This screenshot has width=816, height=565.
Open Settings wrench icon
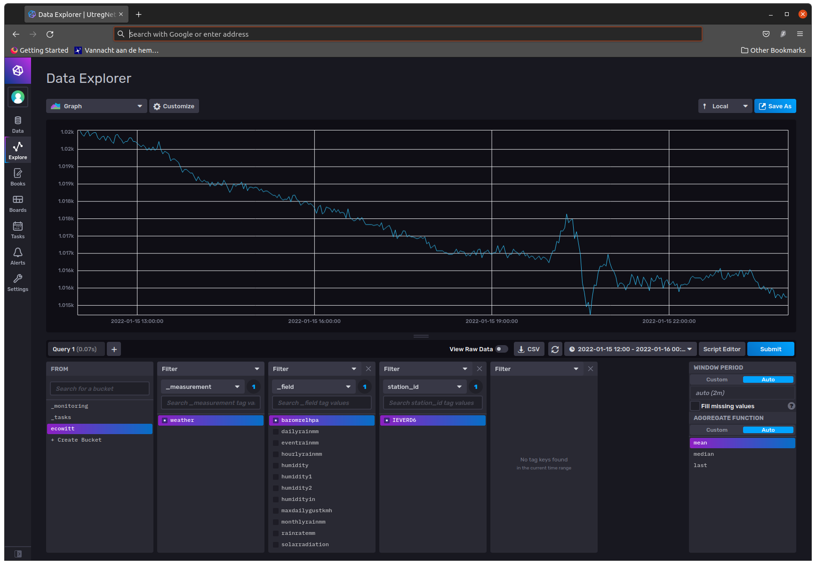[x=18, y=282]
